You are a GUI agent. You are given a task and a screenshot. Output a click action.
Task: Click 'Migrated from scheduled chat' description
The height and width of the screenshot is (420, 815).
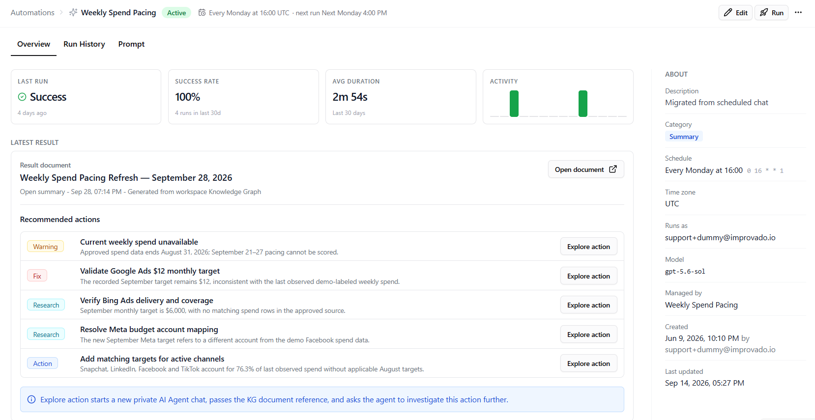click(x=717, y=103)
